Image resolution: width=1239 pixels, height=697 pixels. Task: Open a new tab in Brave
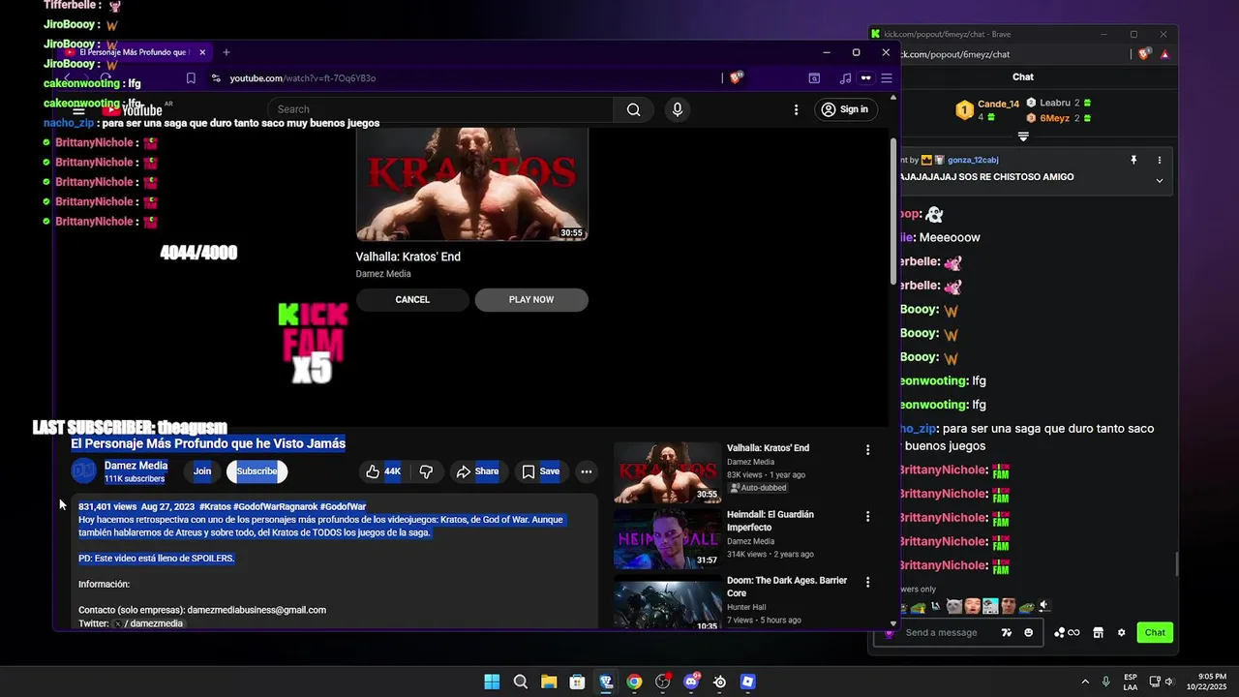coord(227,52)
